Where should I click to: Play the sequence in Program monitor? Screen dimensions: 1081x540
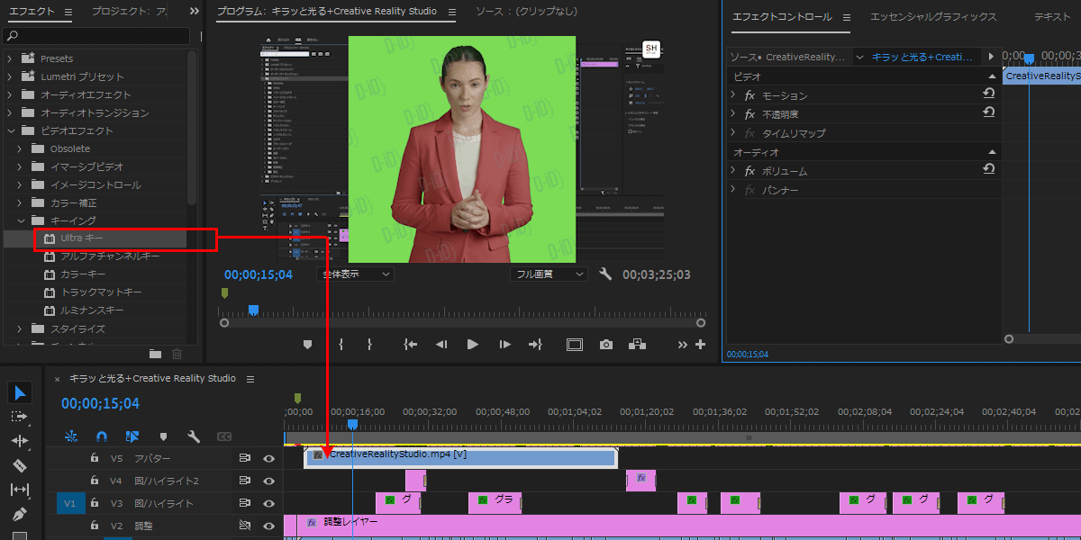click(x=472, y=344)
